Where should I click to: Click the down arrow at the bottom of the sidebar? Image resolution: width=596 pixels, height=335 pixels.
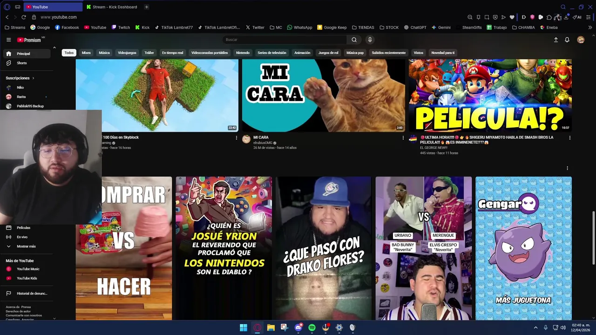point(54,318)
